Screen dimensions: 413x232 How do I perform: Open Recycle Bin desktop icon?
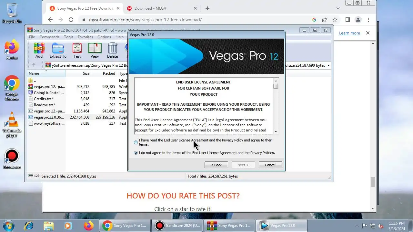point(12,13)
